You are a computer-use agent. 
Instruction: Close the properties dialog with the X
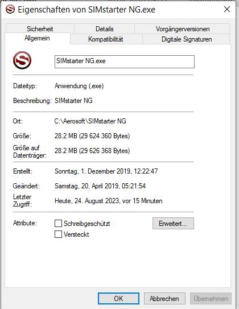click(x=227, y=9)
